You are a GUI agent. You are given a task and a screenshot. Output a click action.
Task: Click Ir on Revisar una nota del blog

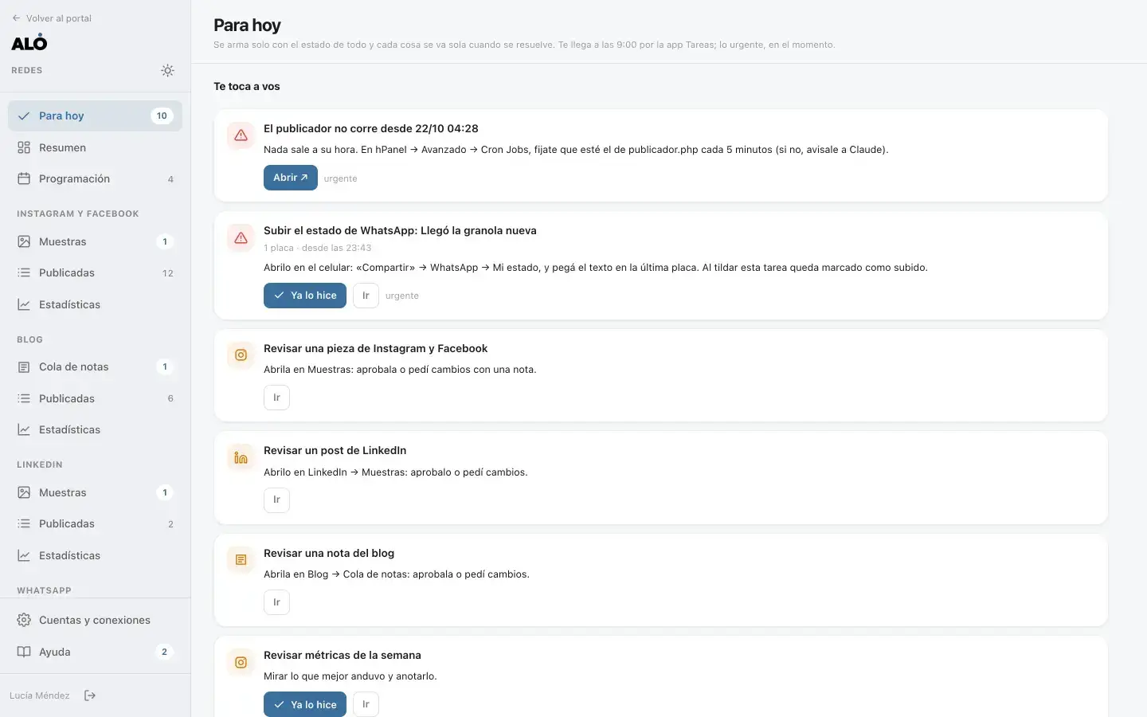click(x=276, y=602)
